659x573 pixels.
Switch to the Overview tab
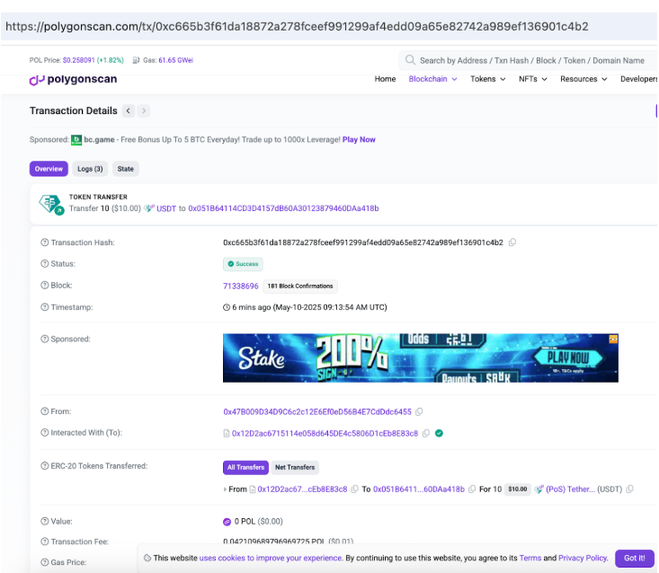(x=49, y=169)
